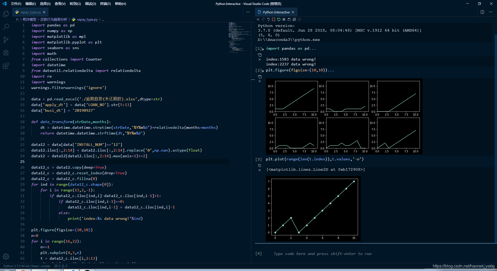Select Python 3.7.0 64-bit interpreter in status bar
The height and width of the screenshot is (271, 497).
pos(27,266)
